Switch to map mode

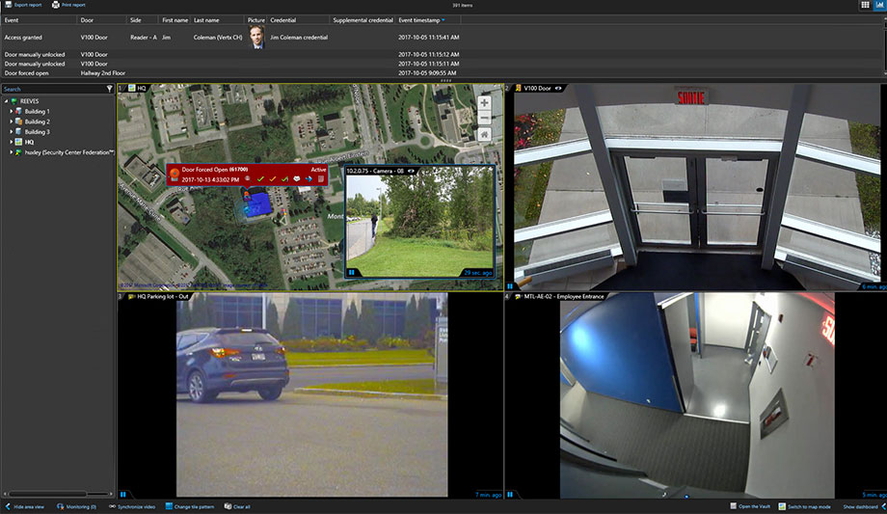click(803, 506)
